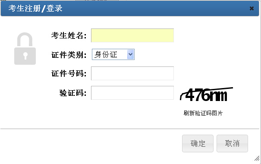Click the 476nm captcha image
Image resolution: width=261 pixels, height=164 pixels.
[x=206, y=94]
